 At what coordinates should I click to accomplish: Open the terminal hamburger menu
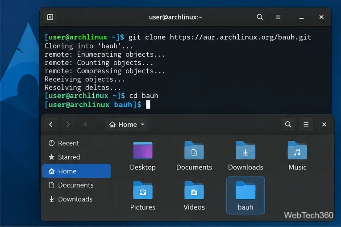coord(278,17)
